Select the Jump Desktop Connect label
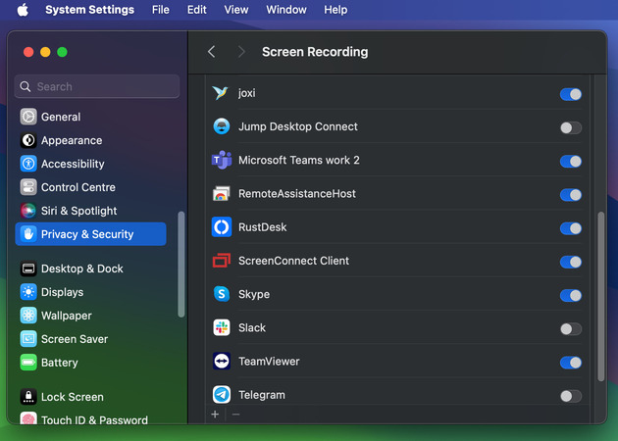Image resolution: width=618 pixels, height=441 pixels. 298,126
